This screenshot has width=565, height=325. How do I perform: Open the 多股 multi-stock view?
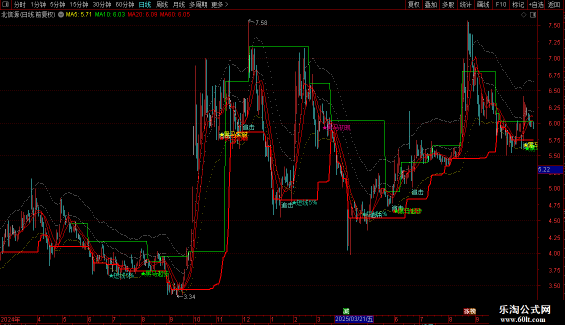[448, 4]
